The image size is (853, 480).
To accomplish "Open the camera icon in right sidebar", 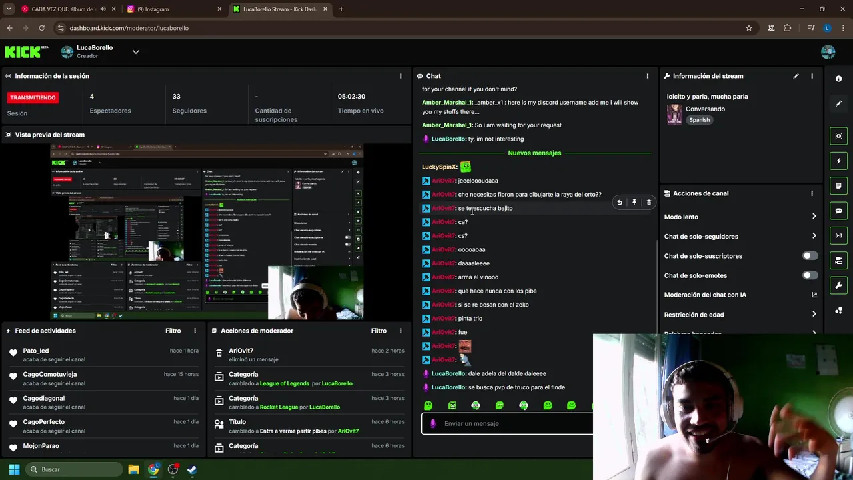I will pos(838,260).
